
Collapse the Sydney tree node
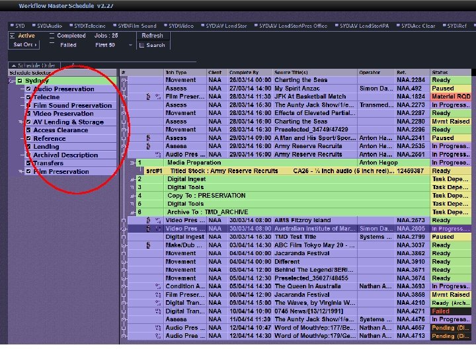[11, 81]
